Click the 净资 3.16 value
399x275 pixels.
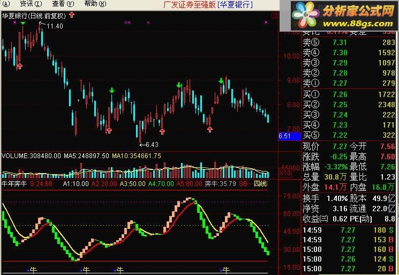[340, 209]
